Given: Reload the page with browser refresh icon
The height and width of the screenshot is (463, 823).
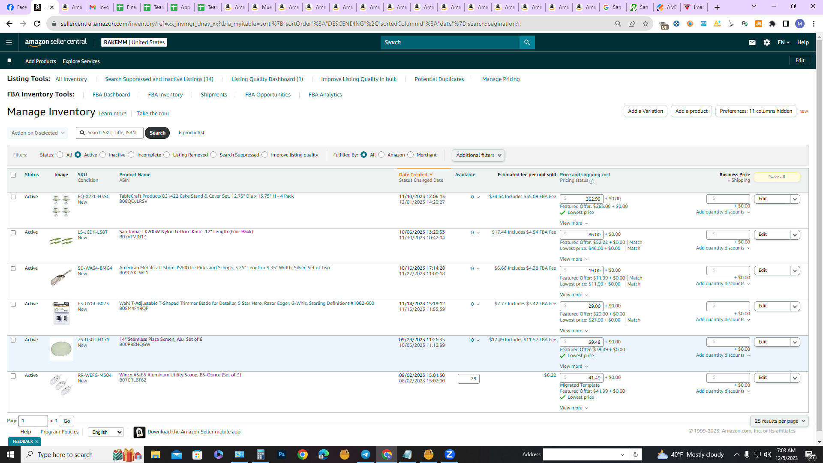Looking at the screenshot, I should point(37,24).
